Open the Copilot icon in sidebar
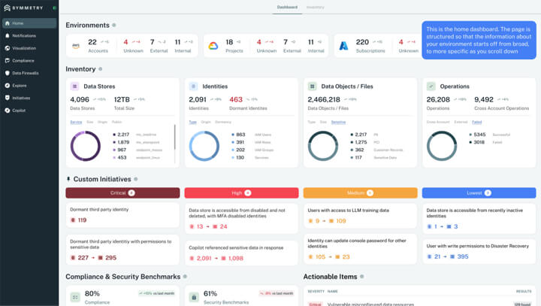Viewport: 541px width, 306px height. tap(8, 111)
